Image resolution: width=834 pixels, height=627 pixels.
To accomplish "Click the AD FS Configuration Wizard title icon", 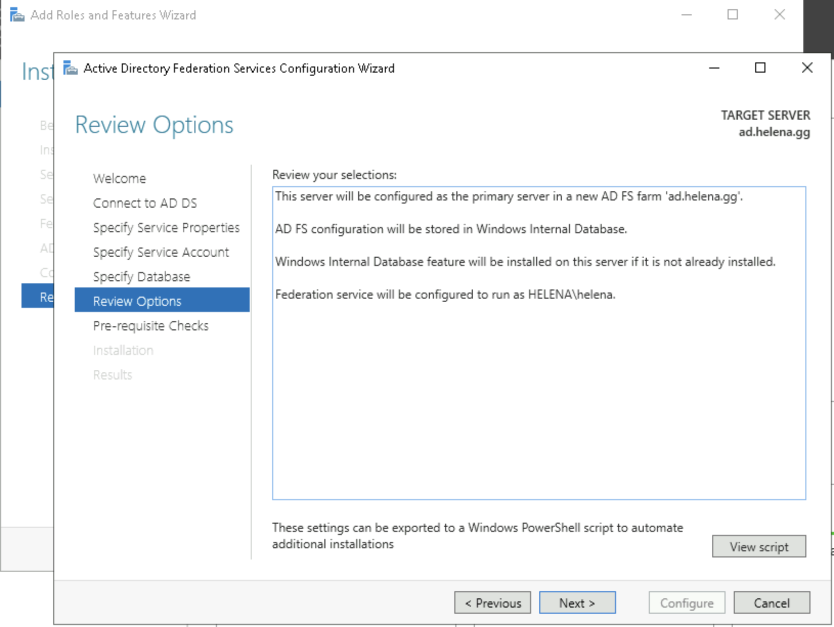I will (70, 68).
